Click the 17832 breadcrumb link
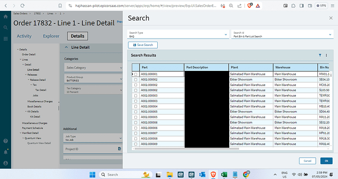Viewport: 338px width, 179px height. pos(37,13)
